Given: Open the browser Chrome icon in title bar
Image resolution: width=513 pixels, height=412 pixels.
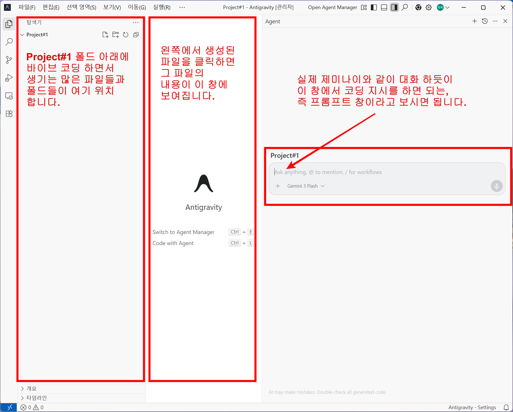Looking at the screenshot, I should tap(418, 7).
